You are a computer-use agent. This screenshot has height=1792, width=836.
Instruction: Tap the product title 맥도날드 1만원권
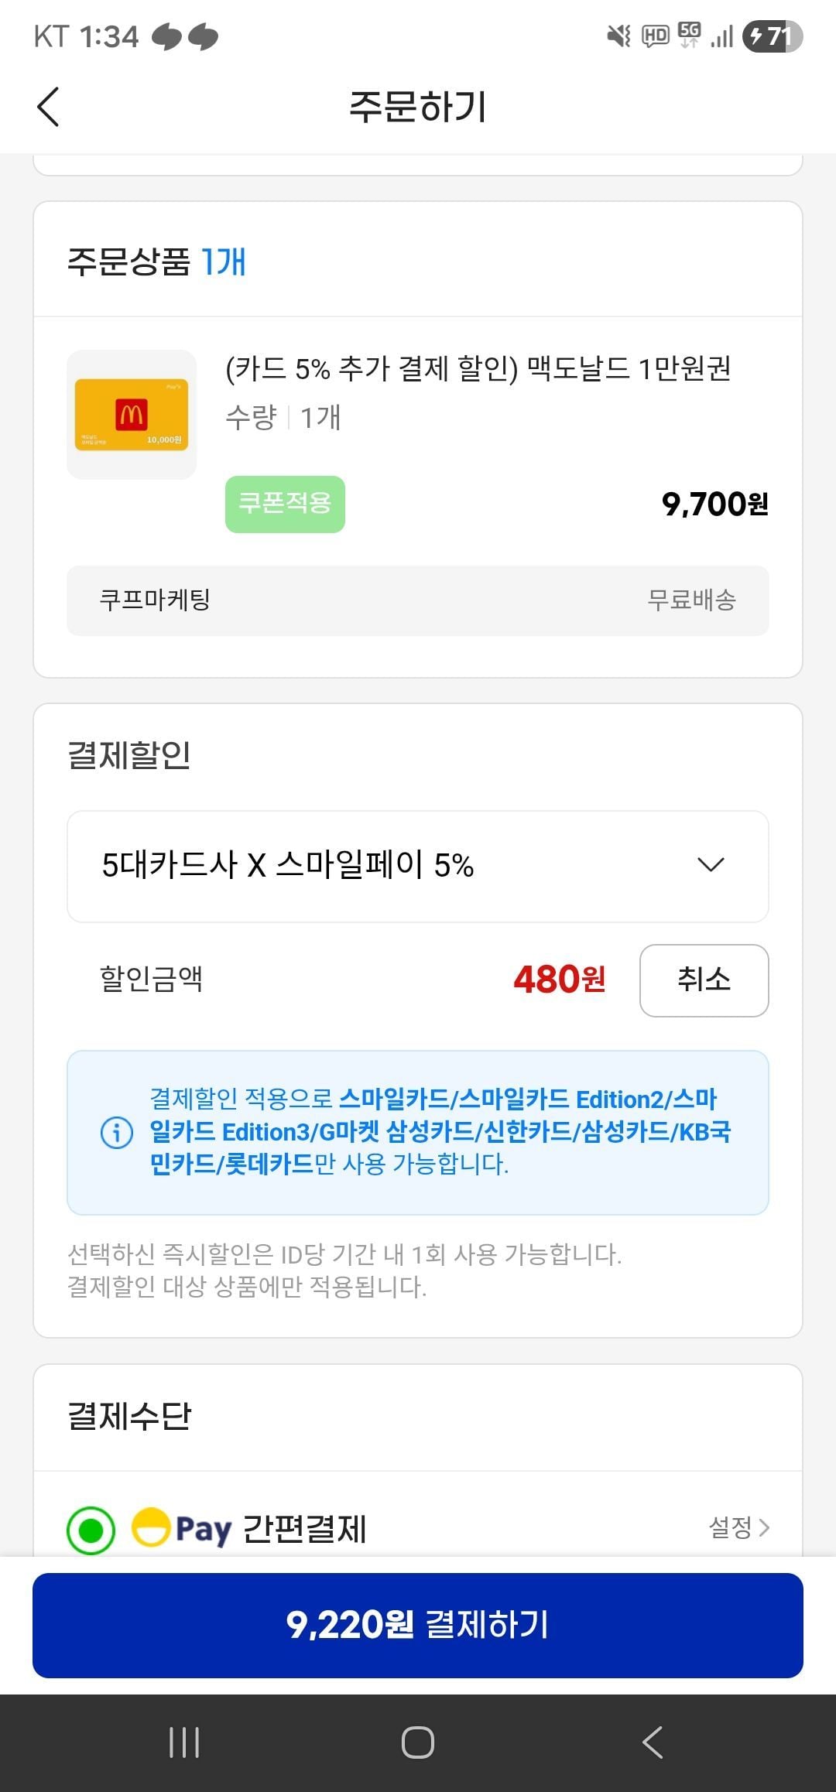478,369
